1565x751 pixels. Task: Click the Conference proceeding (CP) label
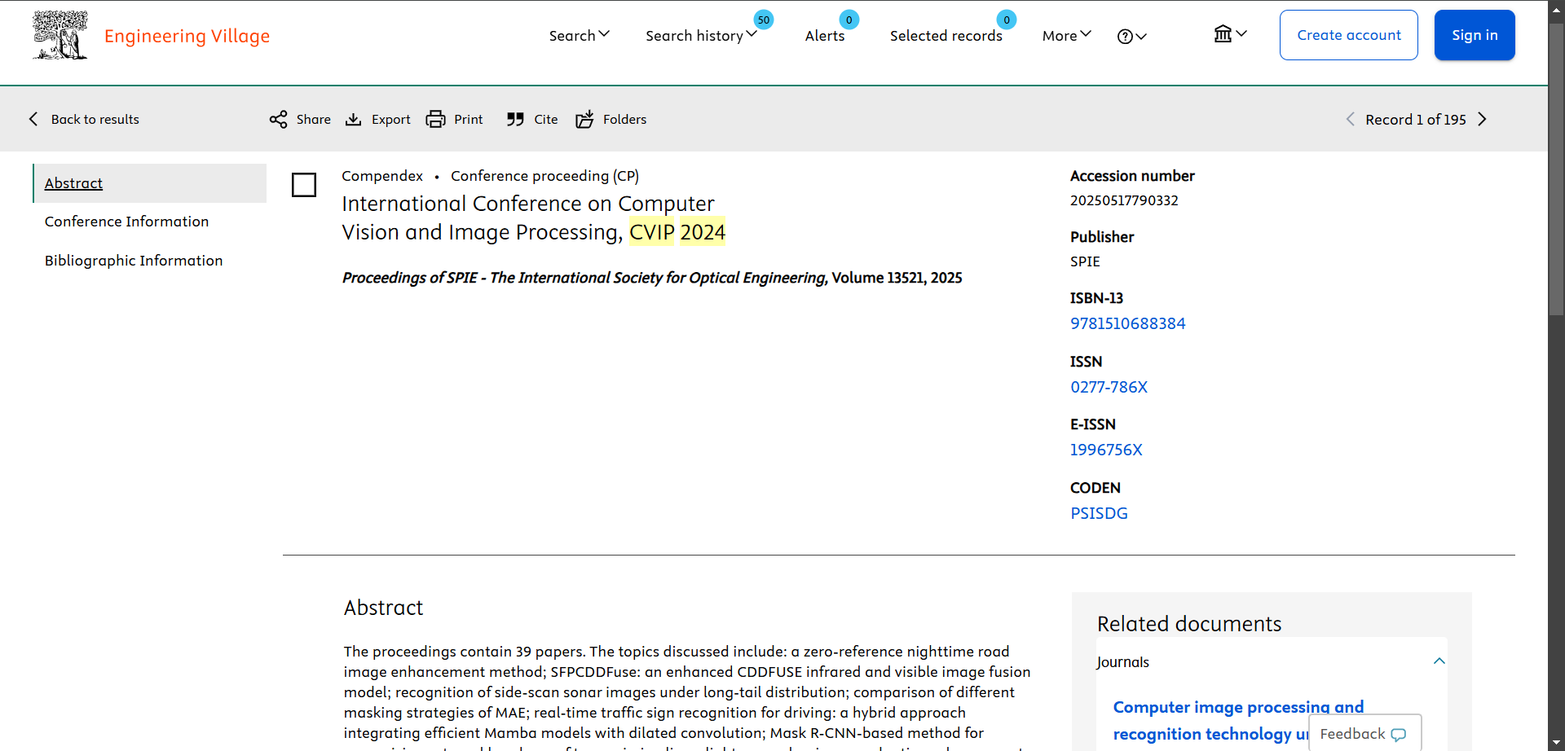(x=545, y=176)
